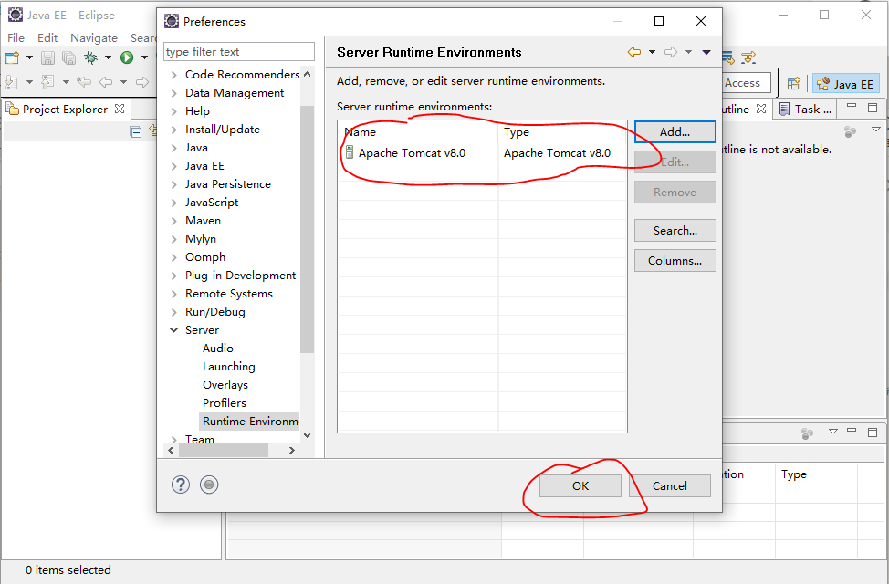Click the Help question mark icon in Preferences
This screenshot has width=889, height=584.
click(x=180, y=485)
